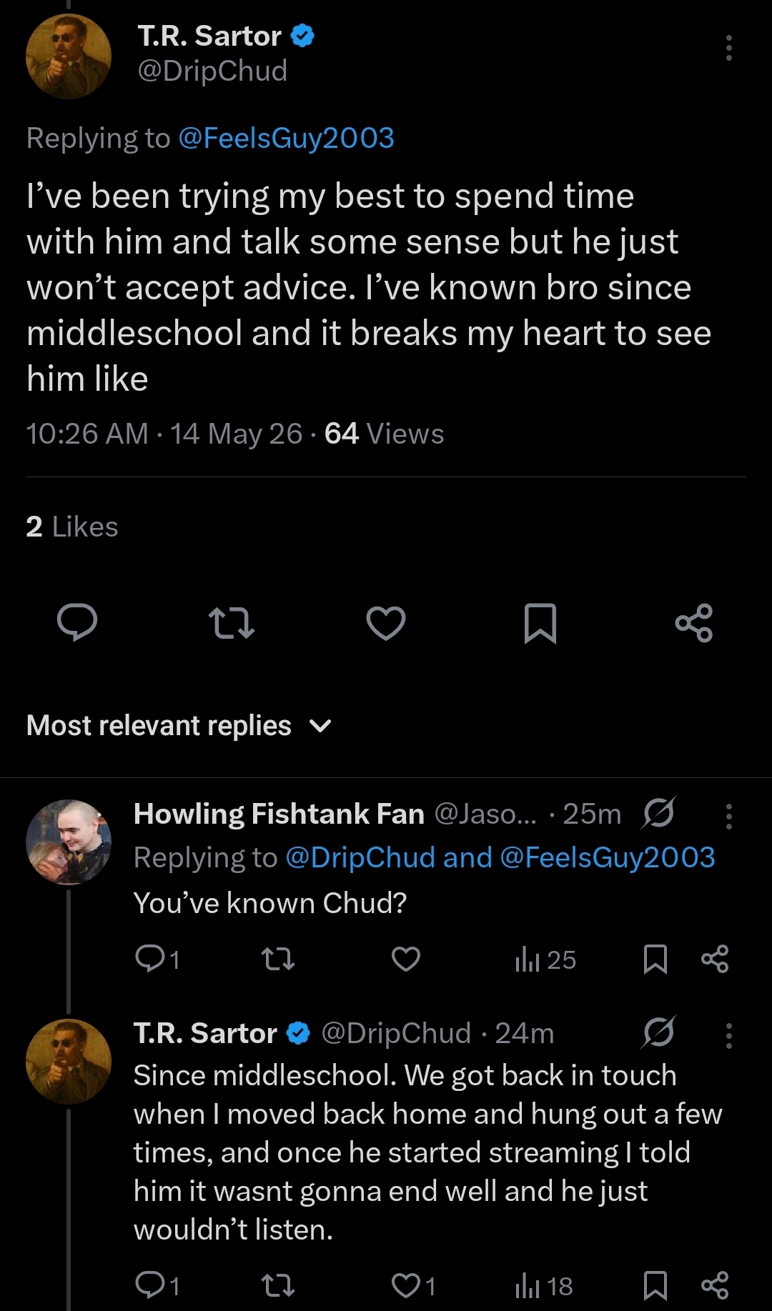
Task: Bookmark the 'Since middleschool' reply
Action: [655, 1285]
